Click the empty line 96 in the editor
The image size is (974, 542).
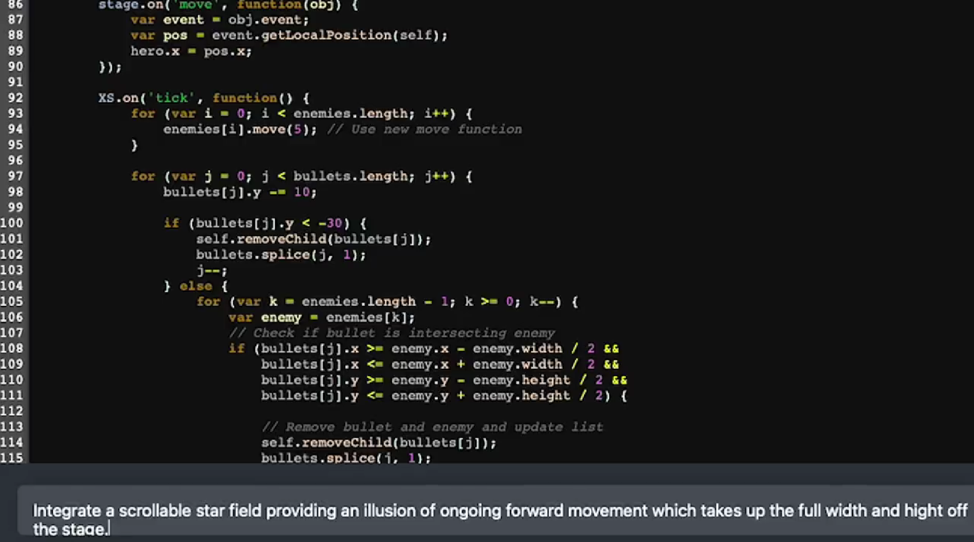pos(305,161)
